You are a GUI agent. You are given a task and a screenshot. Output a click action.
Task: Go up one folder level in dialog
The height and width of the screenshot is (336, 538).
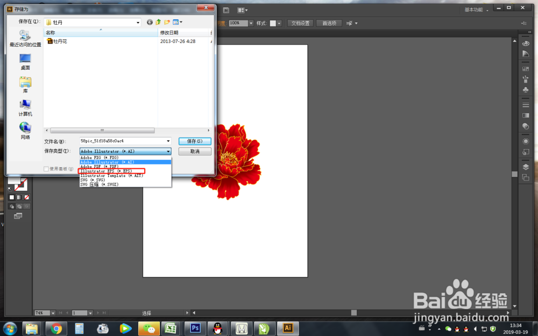158,22
